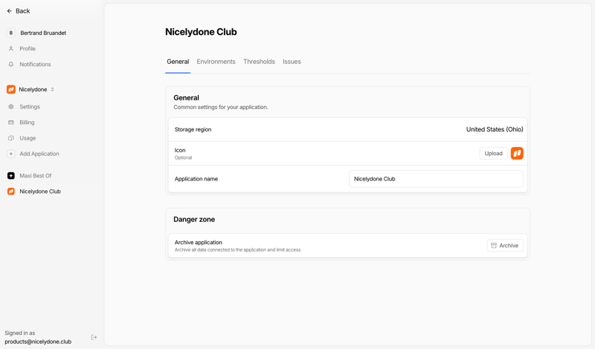Open Notifications settings
This screenshot has height=349, width=595.
35,65
